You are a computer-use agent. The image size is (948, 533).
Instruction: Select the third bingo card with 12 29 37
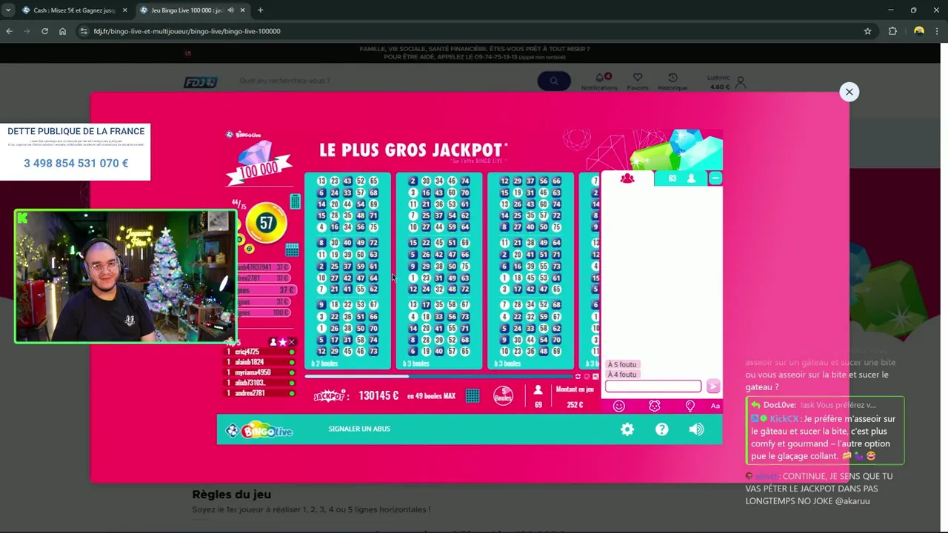tap(530, 270)
